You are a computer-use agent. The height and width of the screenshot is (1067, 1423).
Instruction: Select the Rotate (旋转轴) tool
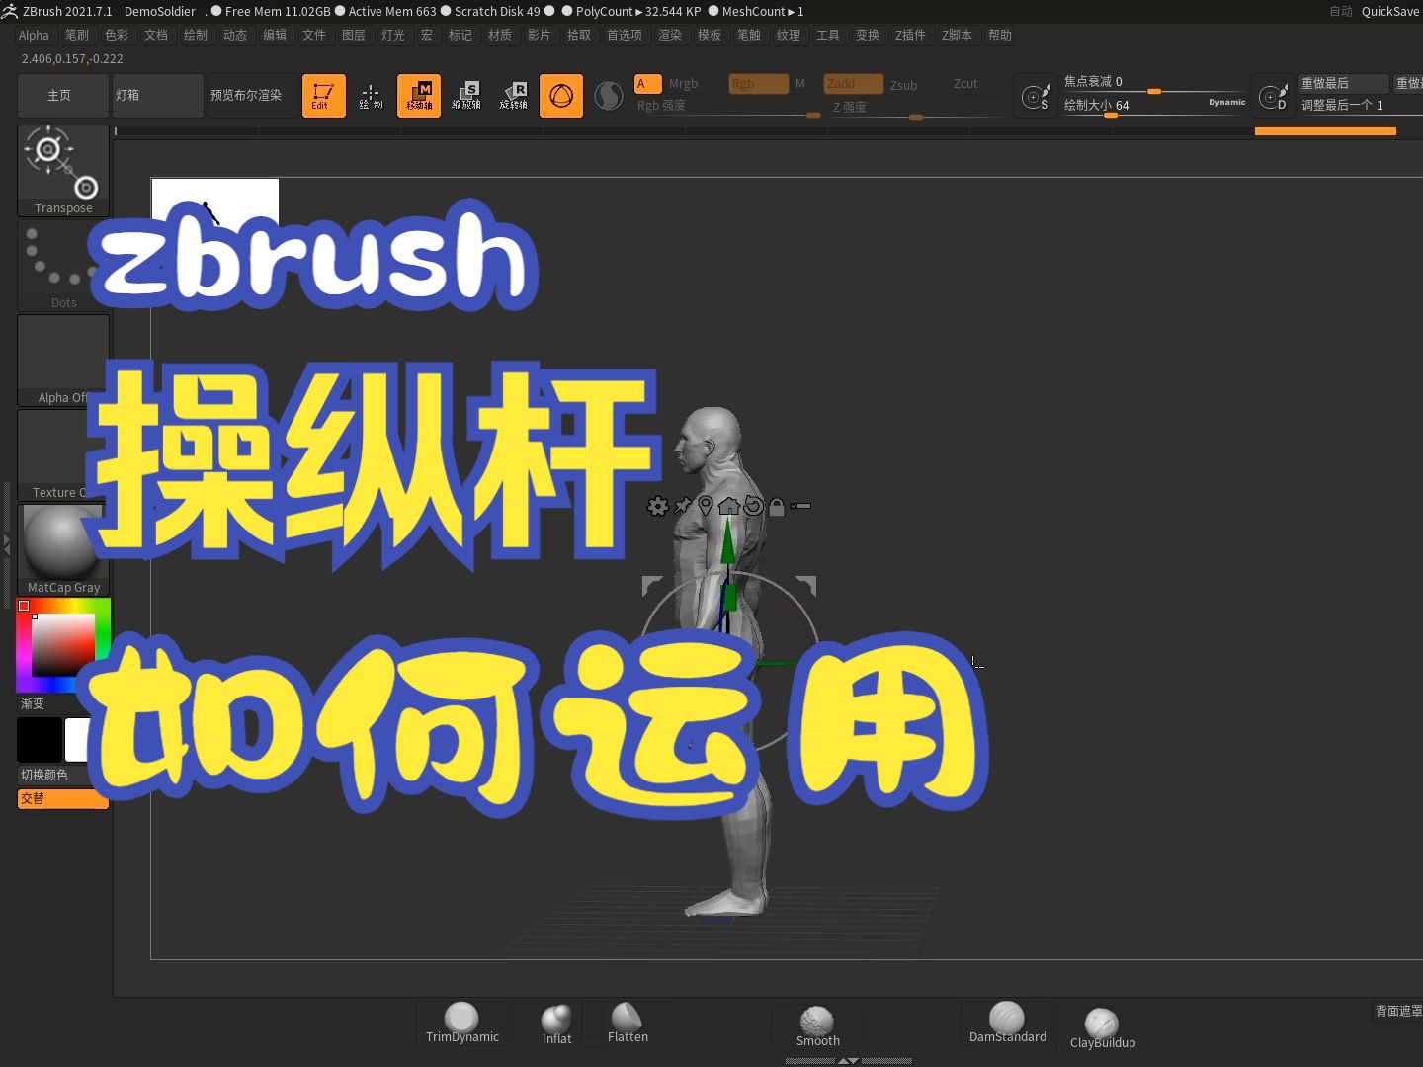[x=514, y=96]
